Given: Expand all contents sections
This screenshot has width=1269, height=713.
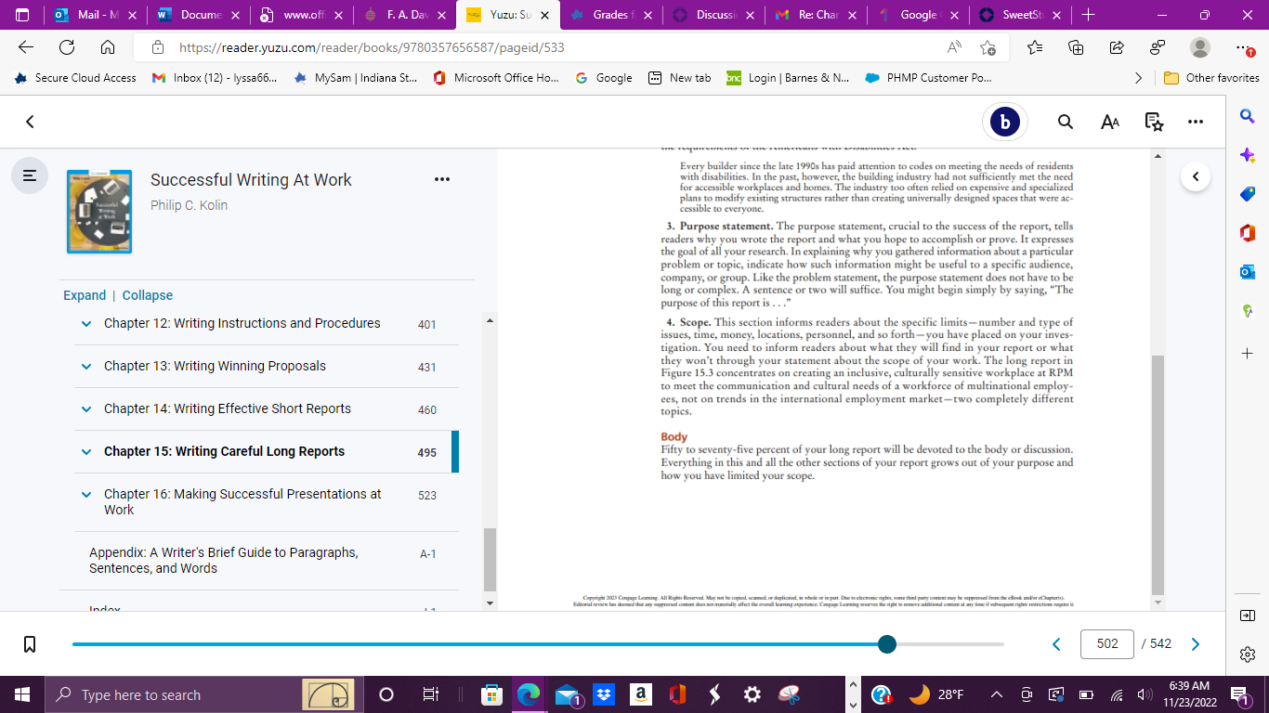Looking at the screenshot, I should [85, 295].
